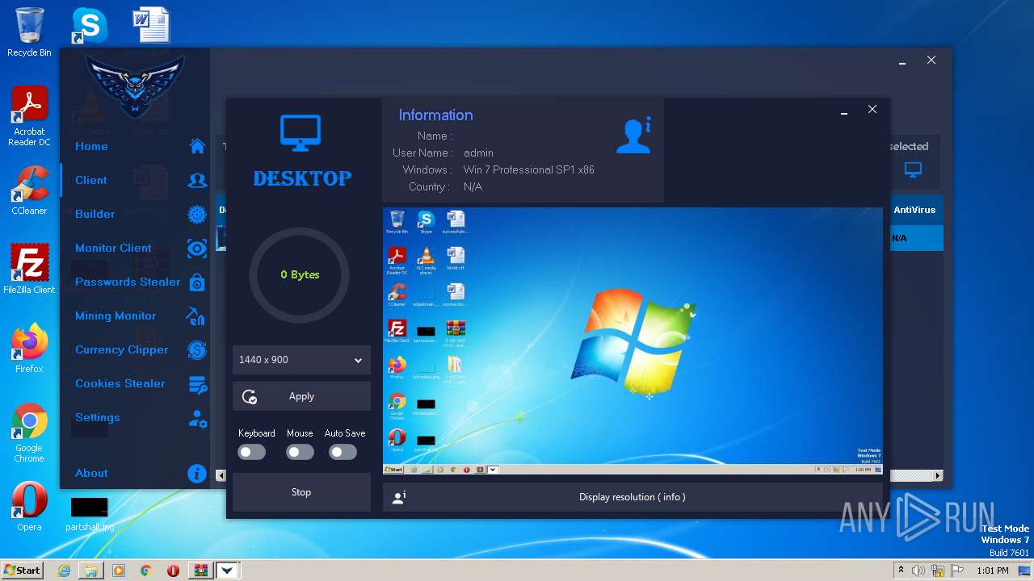Image resolution: width=1034 pixels, height=581 pixels.
Task: Click the 'admin' user name value
Action: (x=478, y=153)
